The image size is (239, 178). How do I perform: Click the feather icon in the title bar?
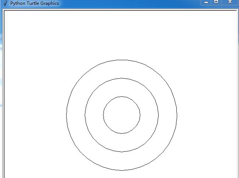click(x=5, y=3)
